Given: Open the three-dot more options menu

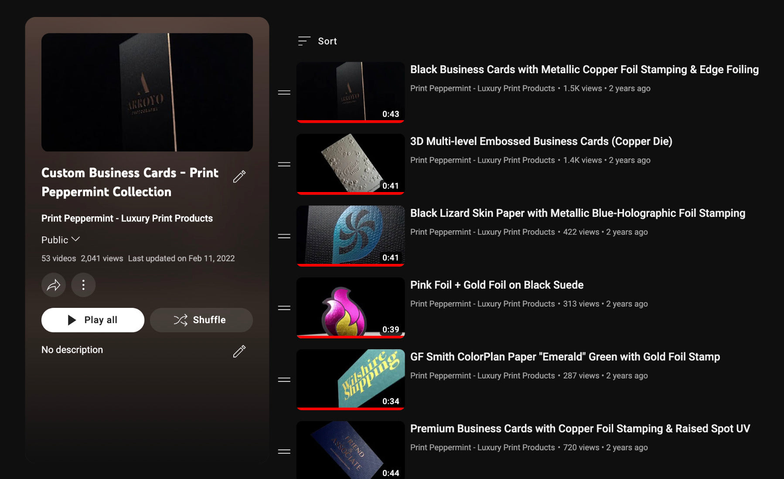Looking at the screenshot, I should (83, 285).
